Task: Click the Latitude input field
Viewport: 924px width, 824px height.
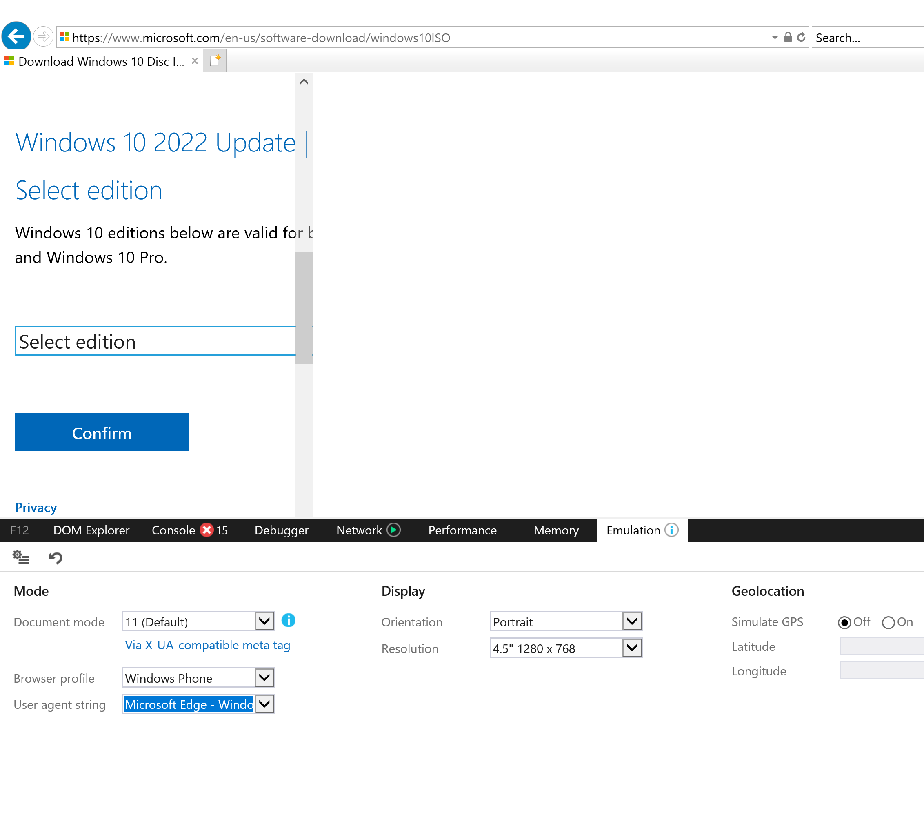Action: pyautogui.click(x=882, y=646)
